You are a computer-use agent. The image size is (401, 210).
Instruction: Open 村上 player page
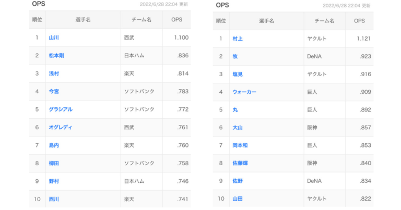pyautogui.click(x=238, y=39)
